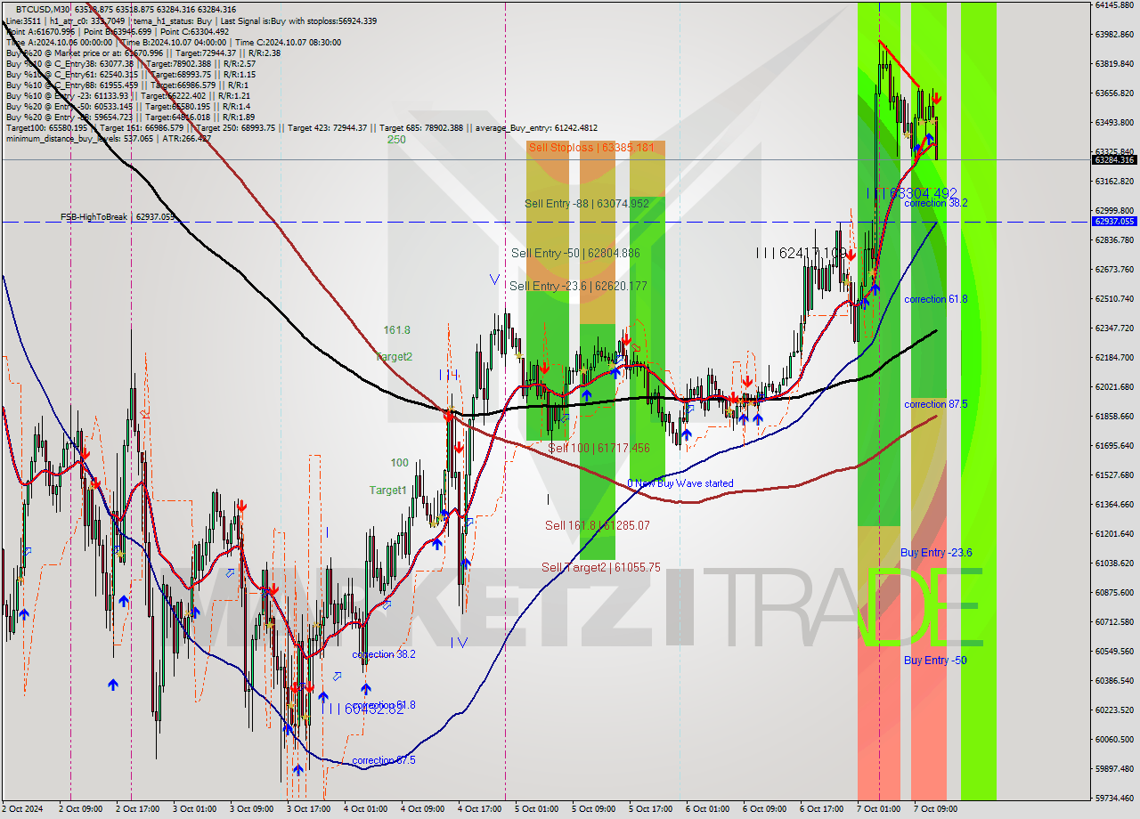Image resolution: width=1140 pixels, height=819 pixels.
Task: Click the '0 New Buy Wave started' label
Action: [x=680, y=483]
